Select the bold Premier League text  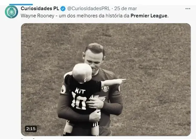click(149, 16)
